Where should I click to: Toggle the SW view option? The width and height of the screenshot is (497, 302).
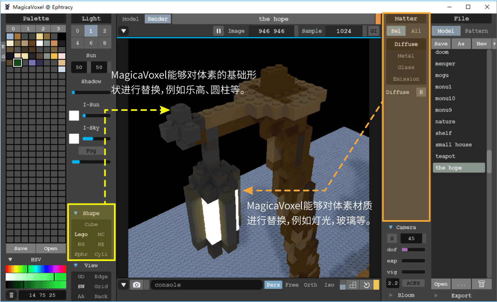click(81, 286)
